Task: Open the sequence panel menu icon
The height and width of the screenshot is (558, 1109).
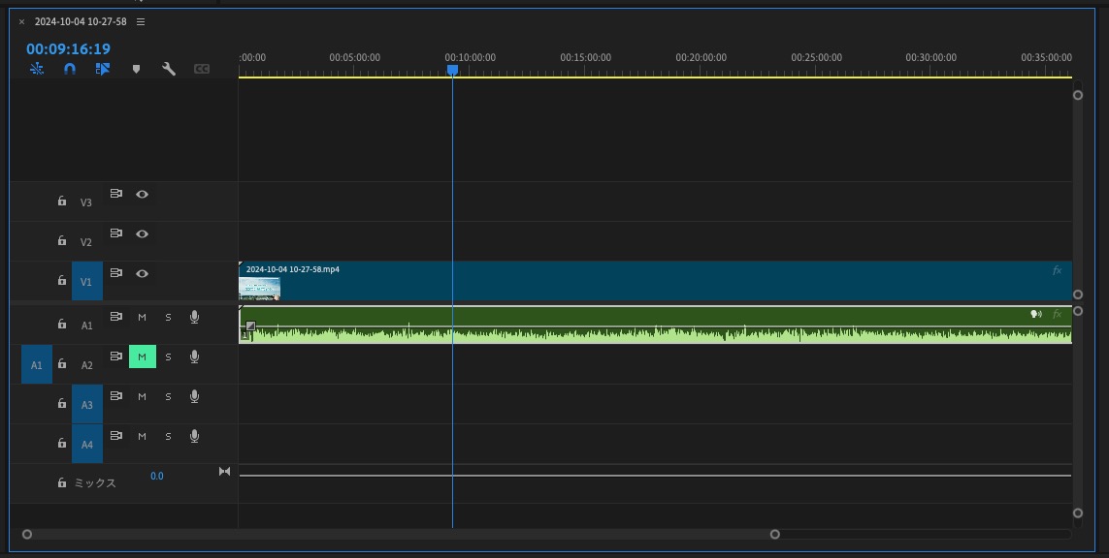Action: pyautogui.click(x=141, y=22)
